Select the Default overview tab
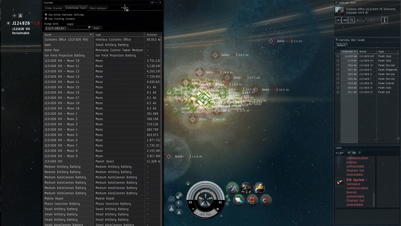This screenshot has width=401, height=226. pos(341,45)
